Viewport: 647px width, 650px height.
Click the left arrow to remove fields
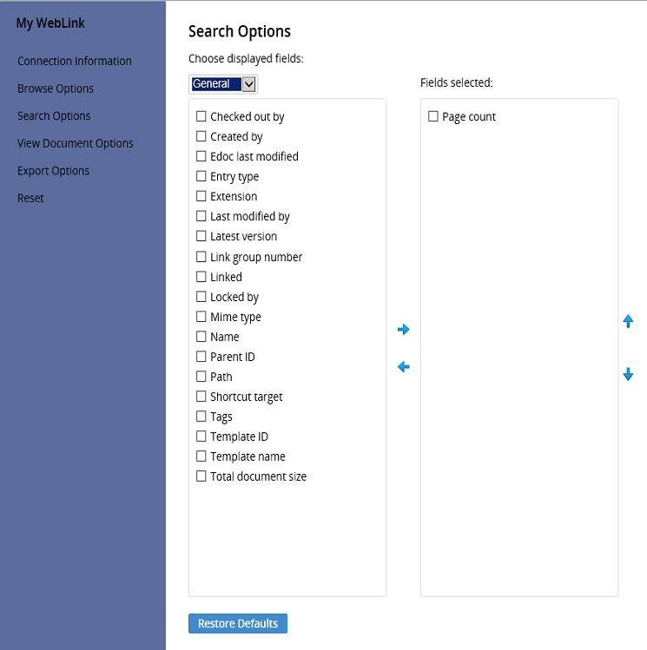(403, 367)
